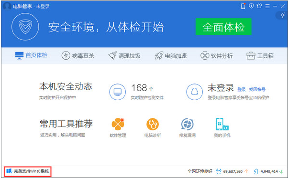
Task: Click the 登录 link
Action: (242, 89)
